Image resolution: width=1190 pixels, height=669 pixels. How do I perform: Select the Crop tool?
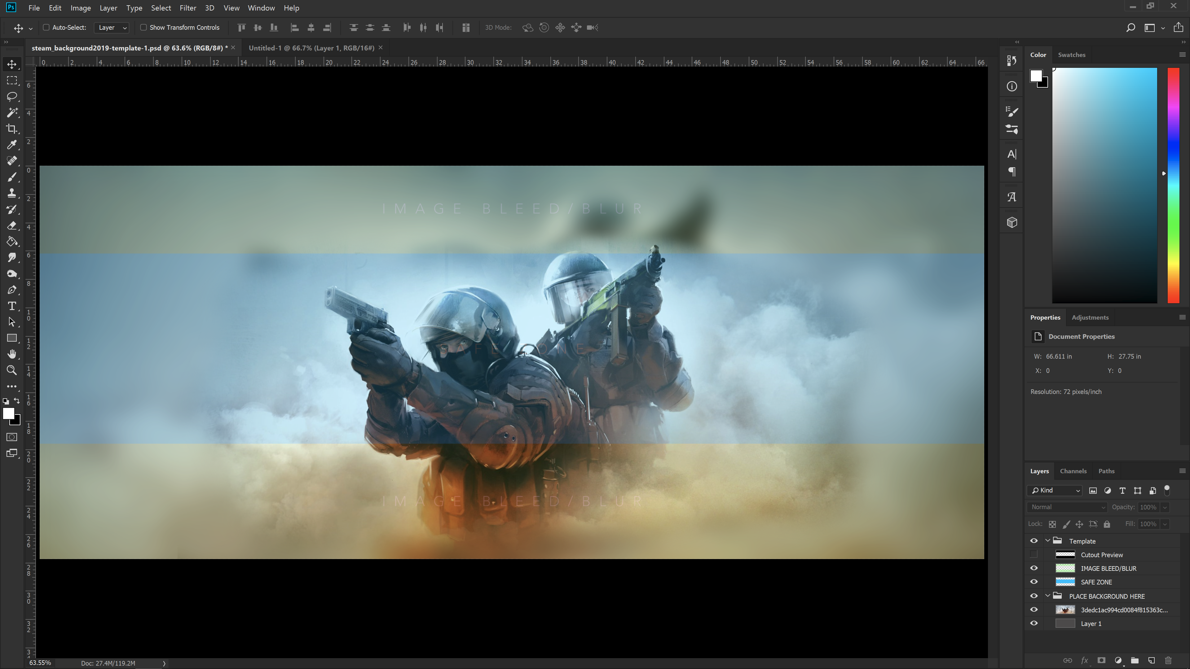(x=12, y=129)
